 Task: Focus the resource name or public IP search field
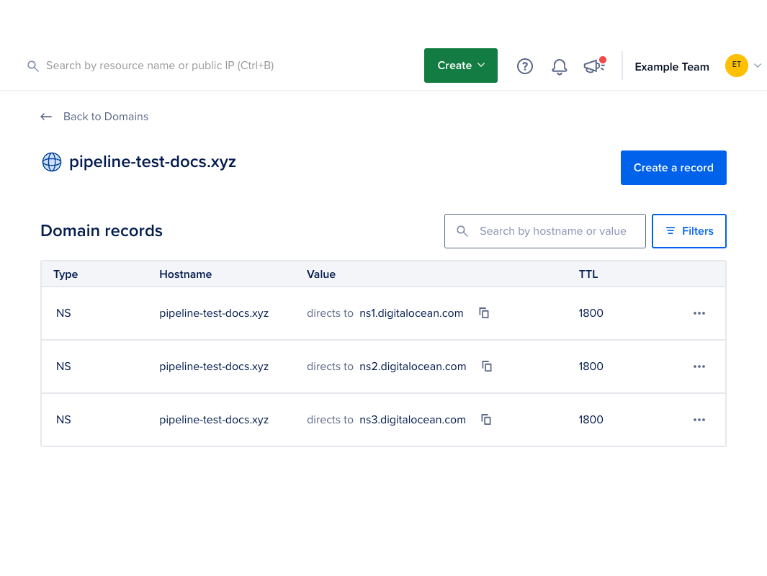click(160, 66)
